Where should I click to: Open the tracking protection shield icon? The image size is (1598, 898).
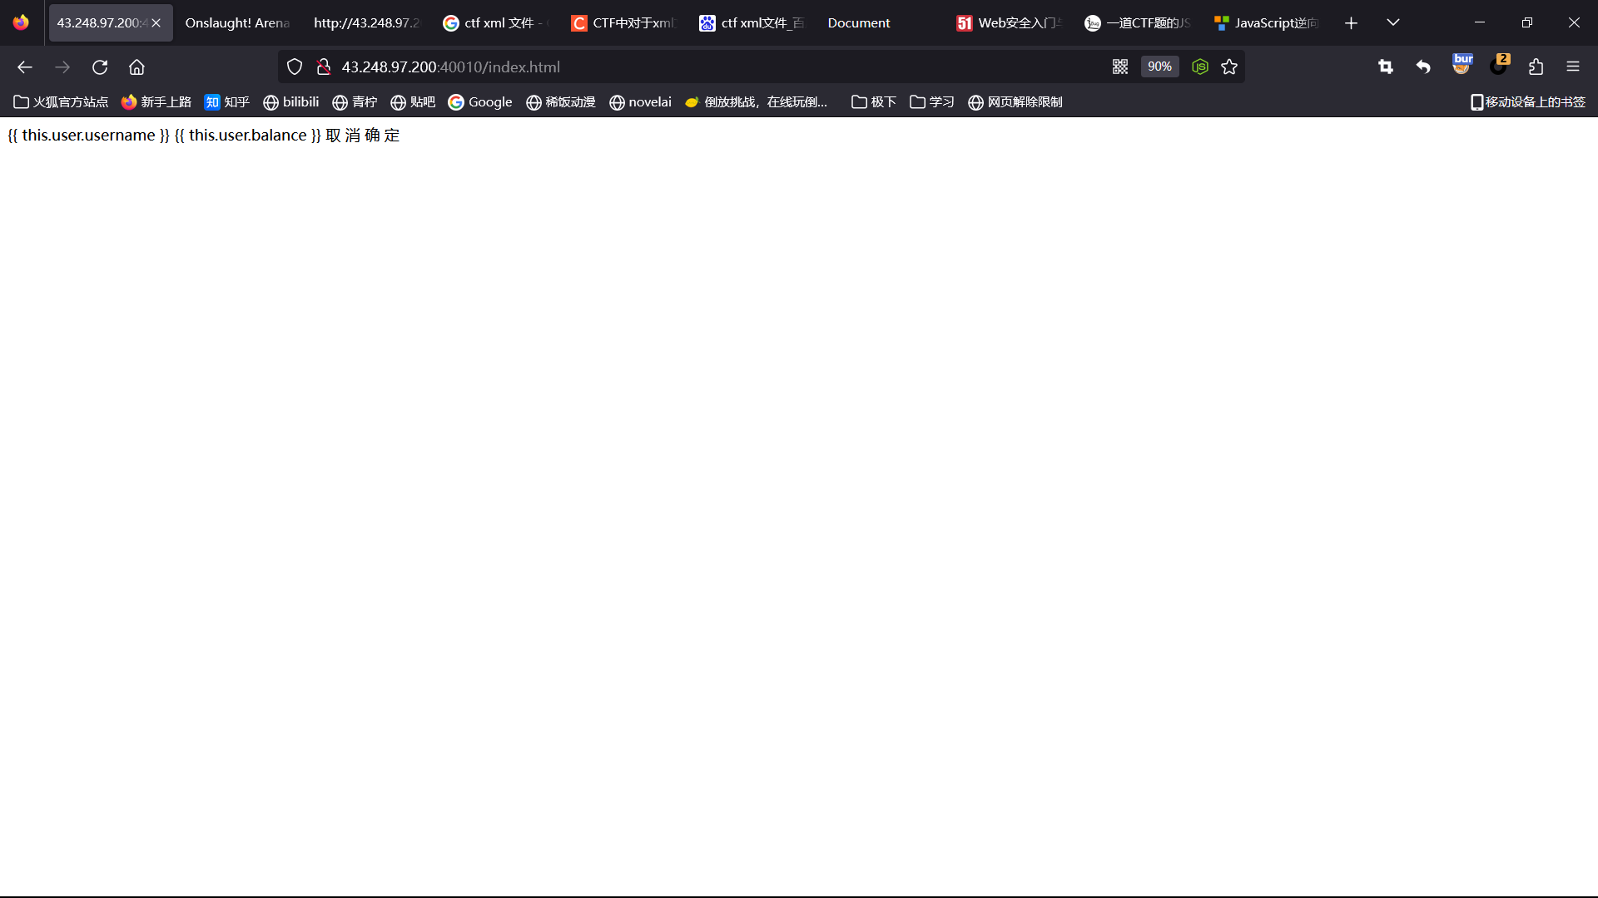(x=295, y=67)
